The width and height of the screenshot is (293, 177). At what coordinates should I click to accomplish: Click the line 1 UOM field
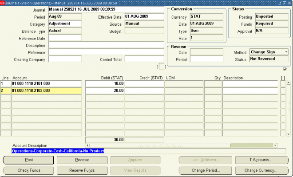coord(184,84)
